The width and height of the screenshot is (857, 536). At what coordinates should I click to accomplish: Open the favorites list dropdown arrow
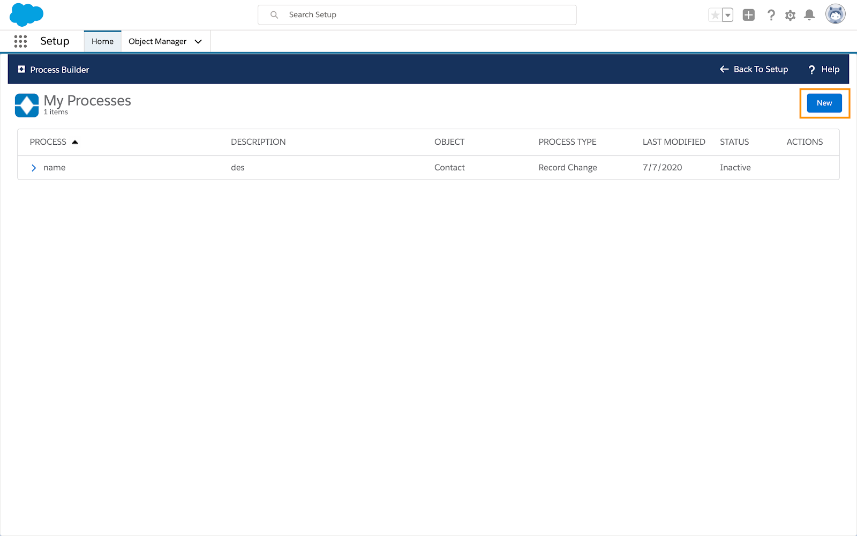coord(727,15)
